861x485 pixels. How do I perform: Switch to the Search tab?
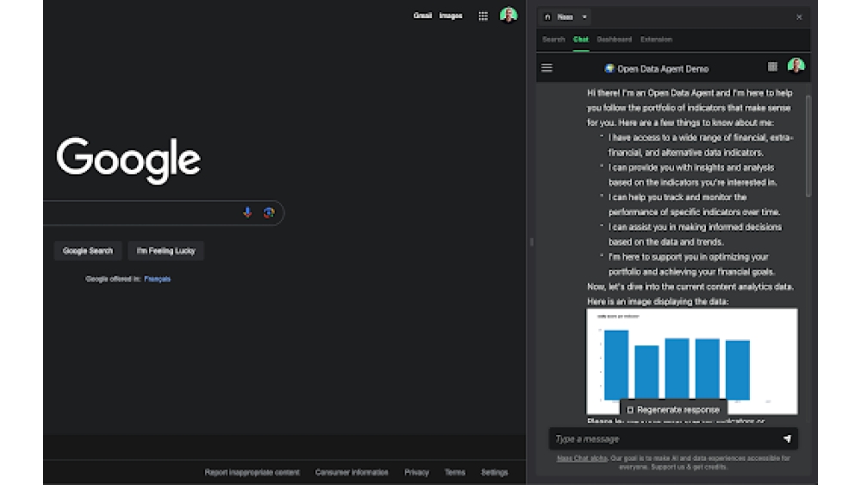tap(553, 40)
